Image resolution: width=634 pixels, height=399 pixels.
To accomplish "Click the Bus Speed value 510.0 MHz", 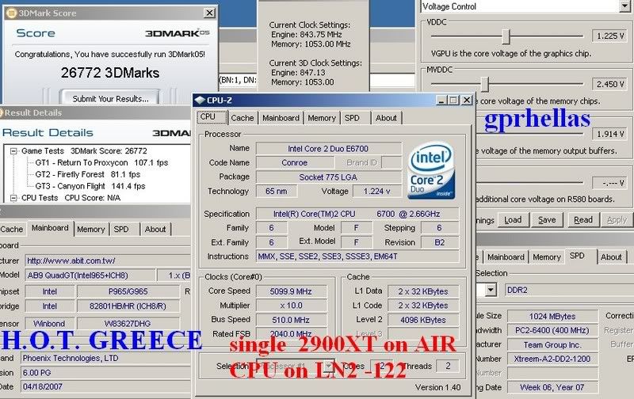I will tap(291, 320).
